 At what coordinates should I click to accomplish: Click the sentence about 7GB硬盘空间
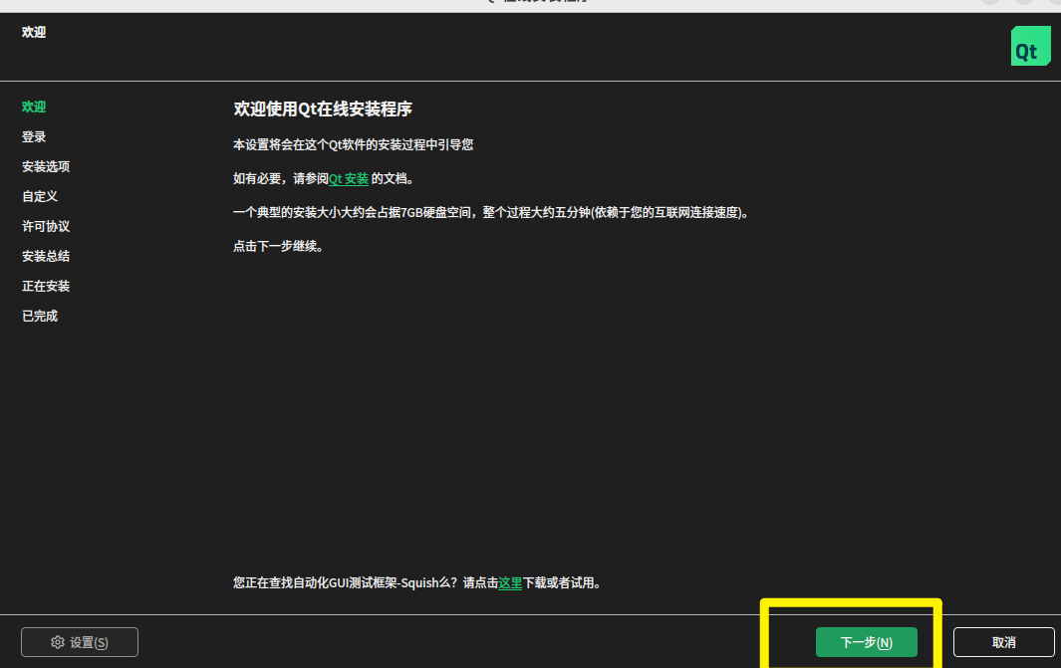(490, 212)
